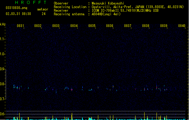
Task: Click the Observer label
Action: [x=61, y=3]
